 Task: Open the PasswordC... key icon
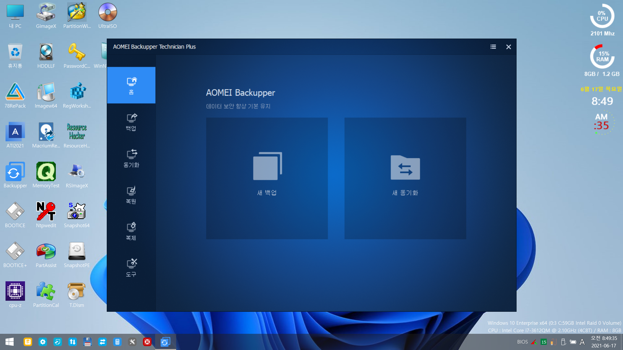click(x=77, y=56)
